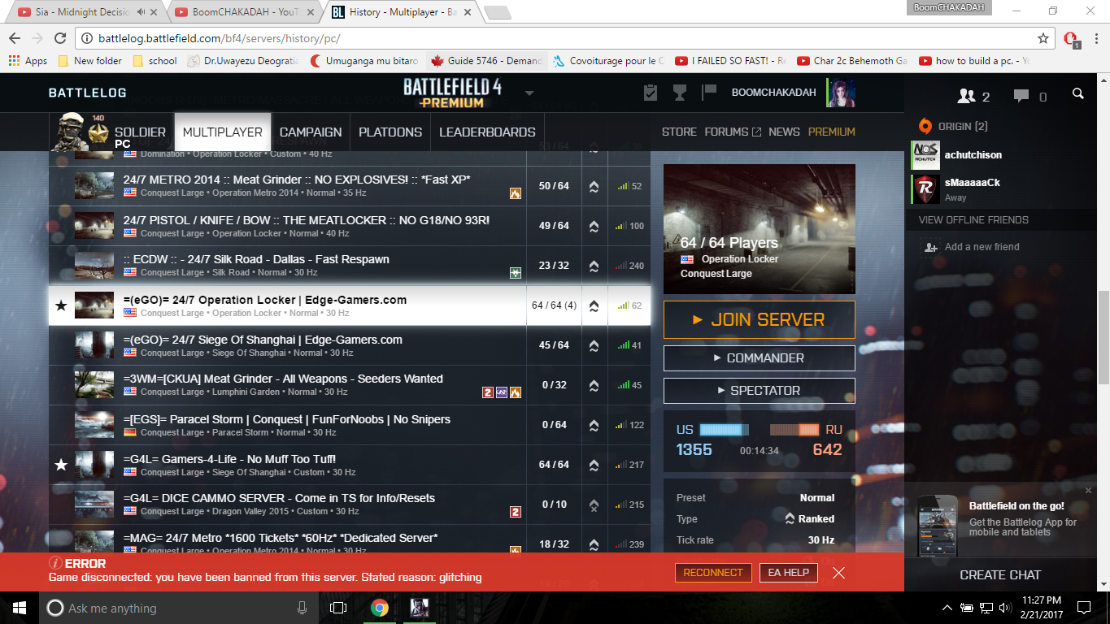Click ping bars icon on Siege Of Shanghai eGO row
Screen dimensions: 1110x624
coord(624,345)
